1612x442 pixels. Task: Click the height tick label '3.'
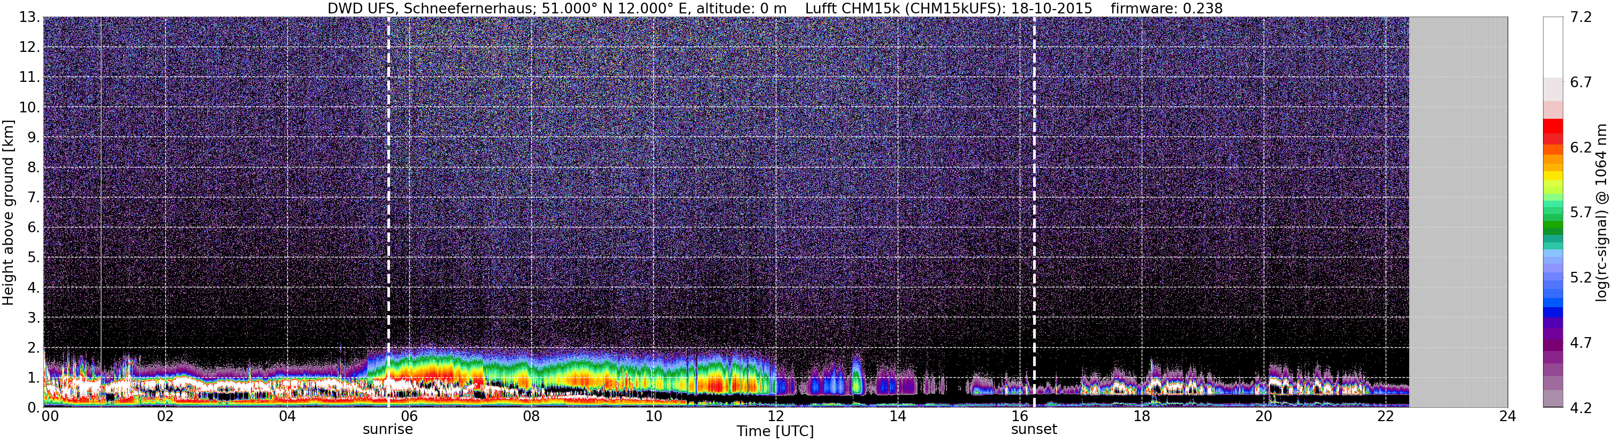coord(34,317)
